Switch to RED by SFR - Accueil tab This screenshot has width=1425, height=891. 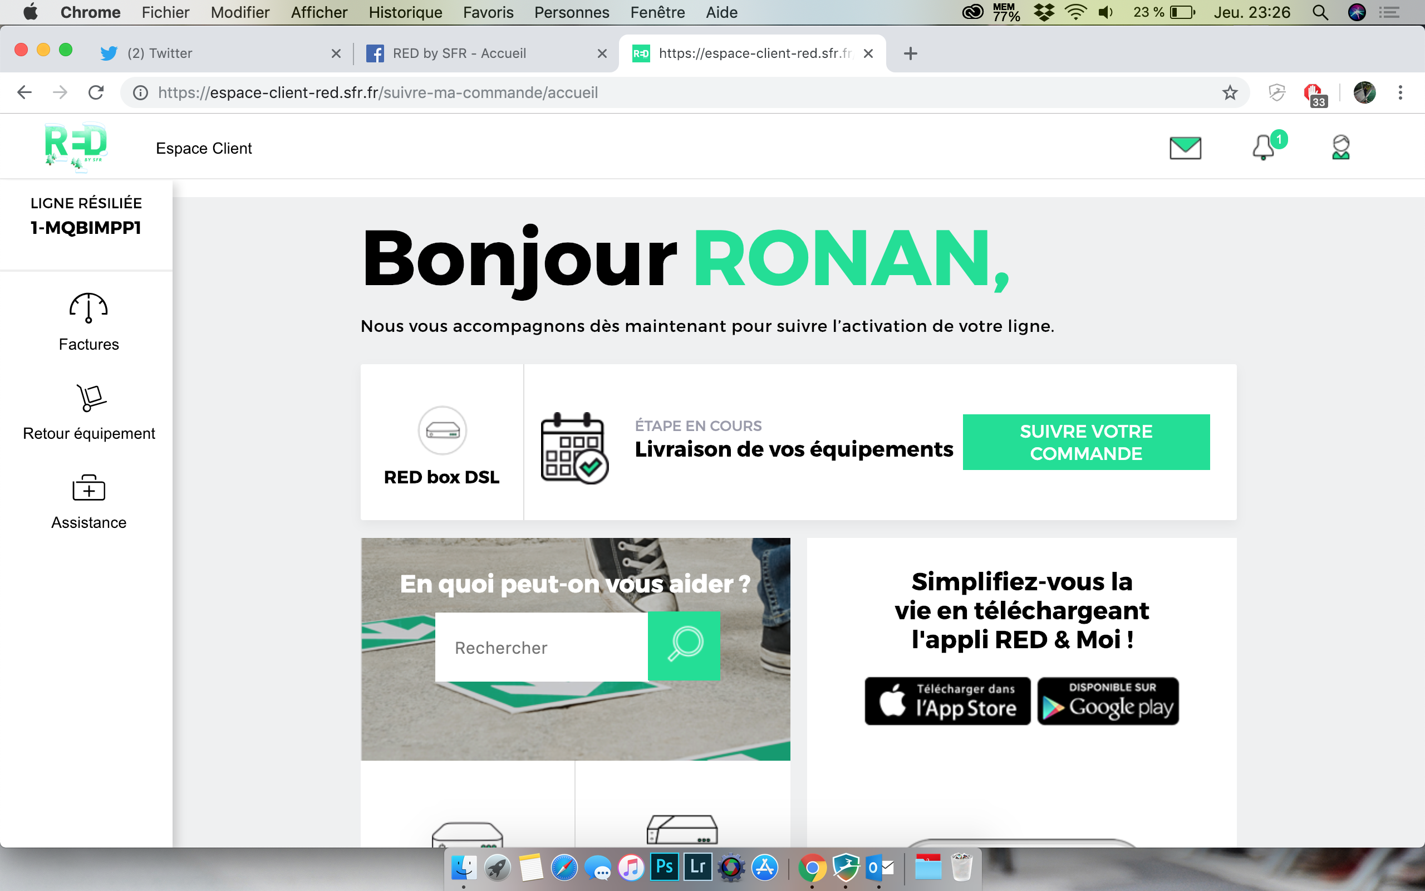pyautogui.click(x=487, y=53)
